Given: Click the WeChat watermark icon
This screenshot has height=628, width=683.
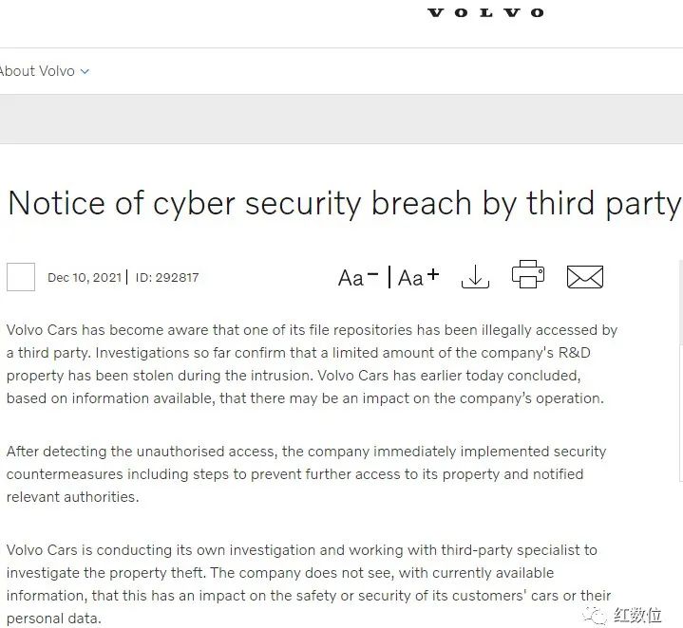Looking at the screenshot, I should (595, 615).
